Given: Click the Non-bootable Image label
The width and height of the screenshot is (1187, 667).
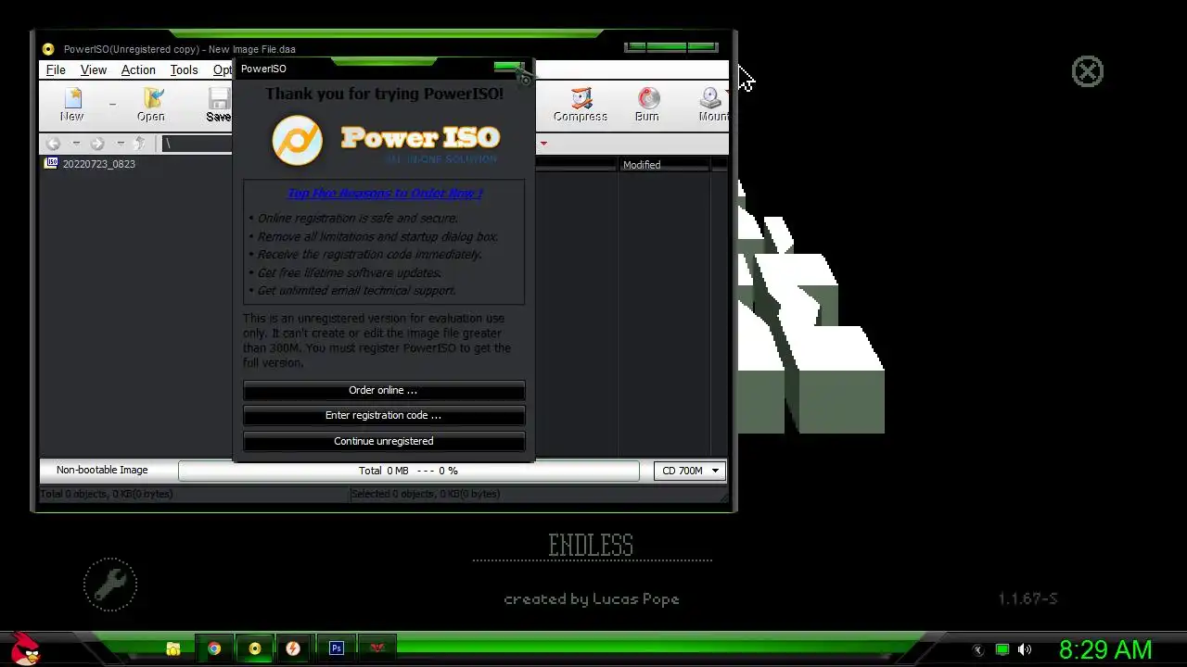Looking at the screenshot, I should tap(102, 471).
